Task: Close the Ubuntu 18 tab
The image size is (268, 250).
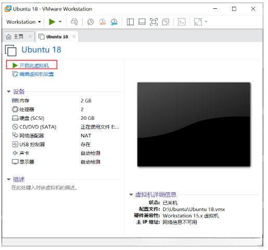Action: point(74,36)
